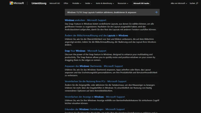Go to the Microsoft 365 nav item
This screenshot has width=201, height=113.
[x=55, y=3]
